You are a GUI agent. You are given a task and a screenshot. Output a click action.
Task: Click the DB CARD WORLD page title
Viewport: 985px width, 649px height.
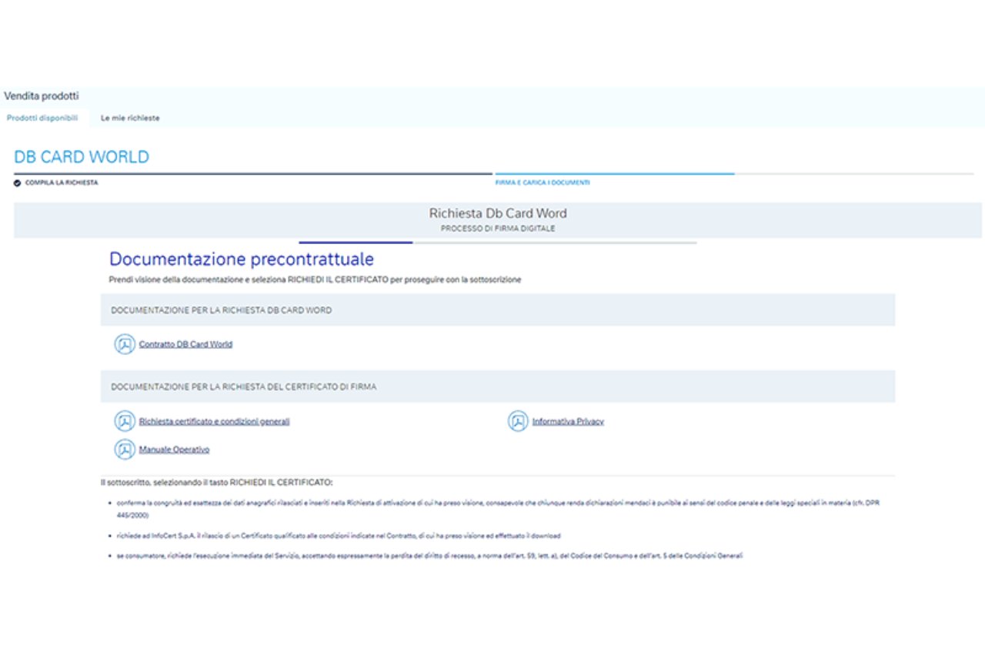(82, 157)
